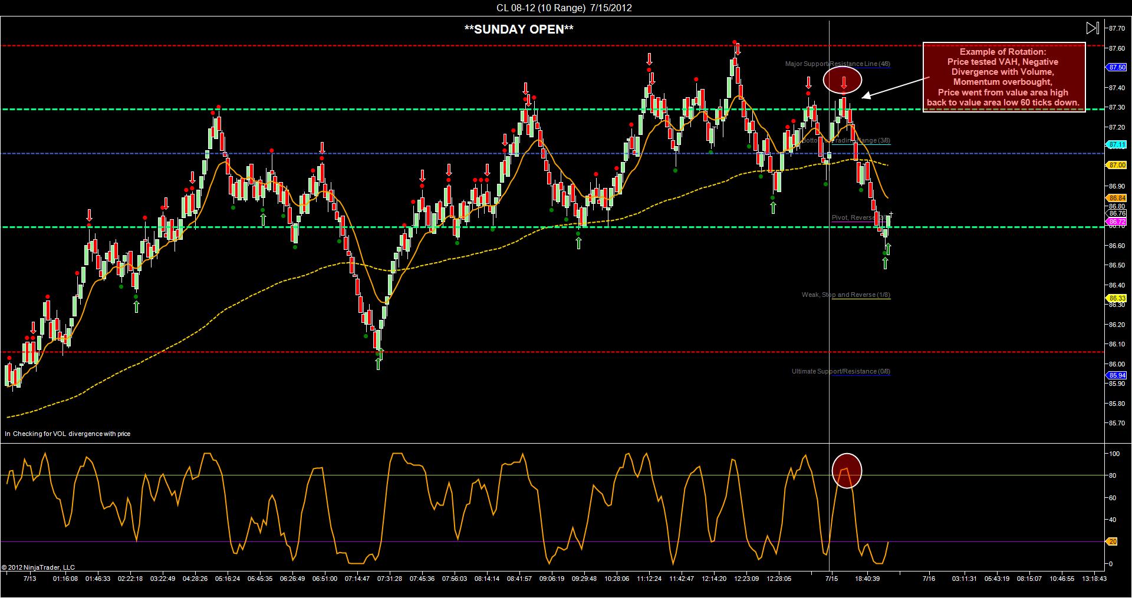Select the cyan 87.11 price marker
1132x598 pixels.
pyautogui.click(x=1116, y=144)
